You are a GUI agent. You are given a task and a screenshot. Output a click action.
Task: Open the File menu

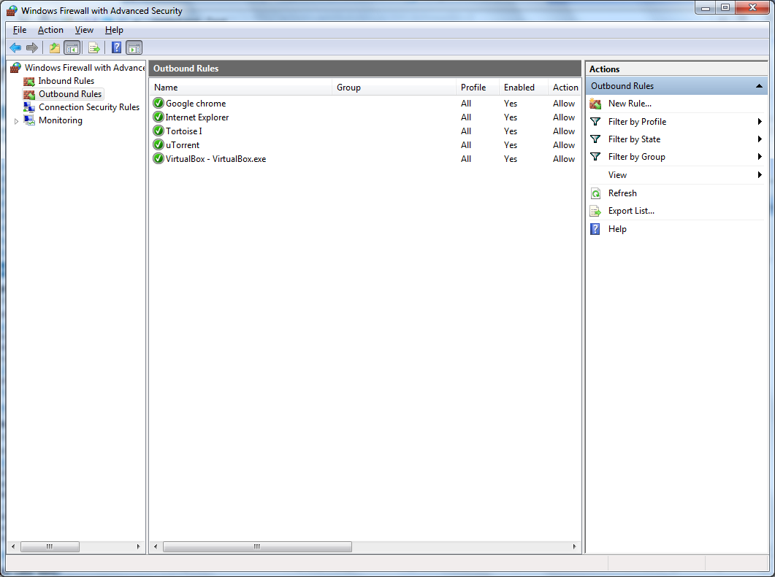20,30
